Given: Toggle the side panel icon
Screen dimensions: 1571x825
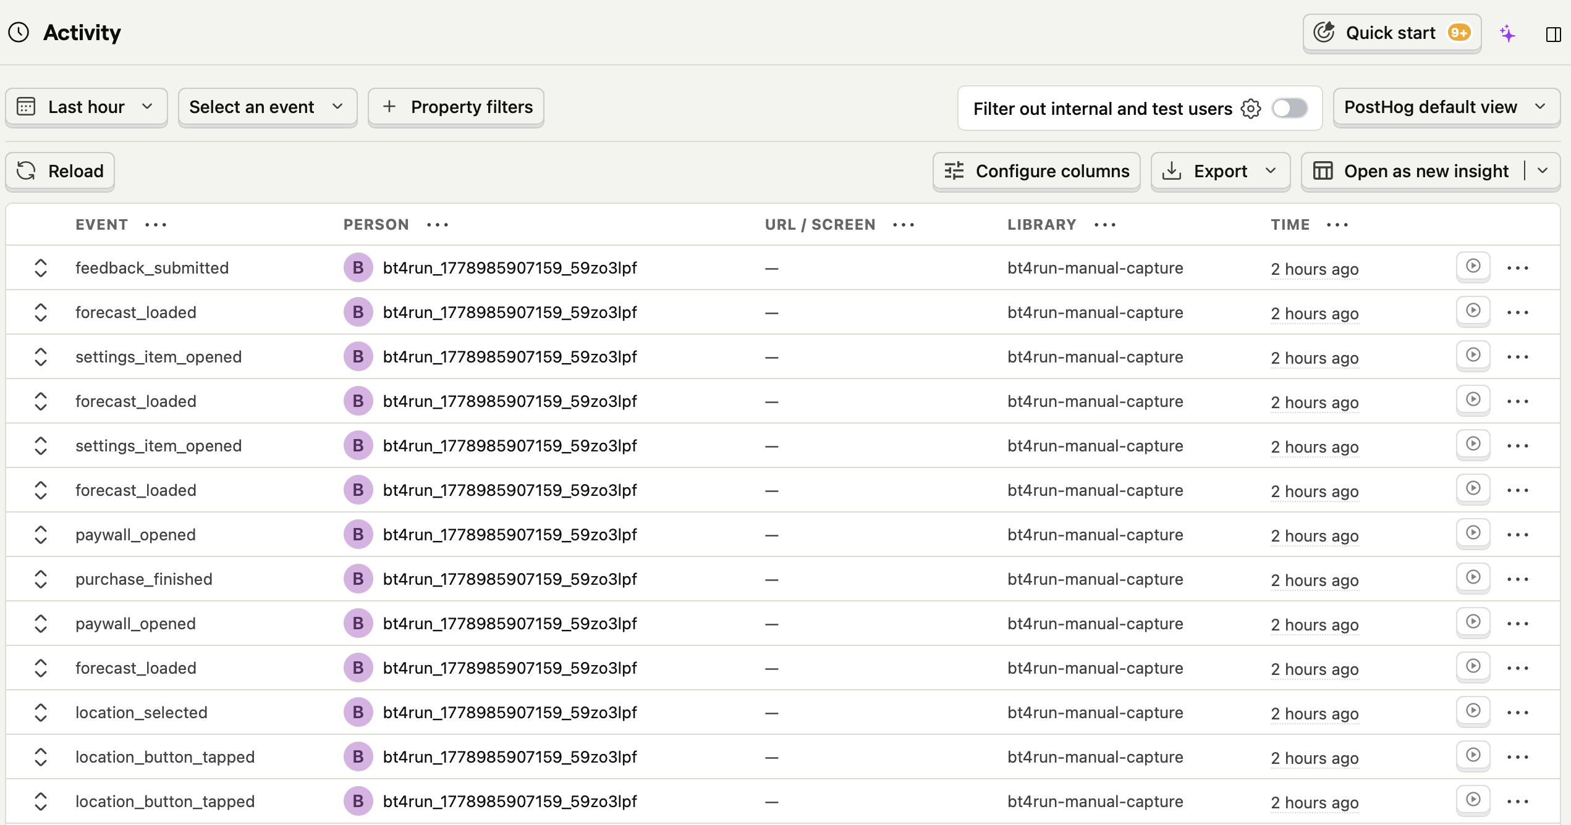Looking at the screenshot, I should (x=1553, y=34).
